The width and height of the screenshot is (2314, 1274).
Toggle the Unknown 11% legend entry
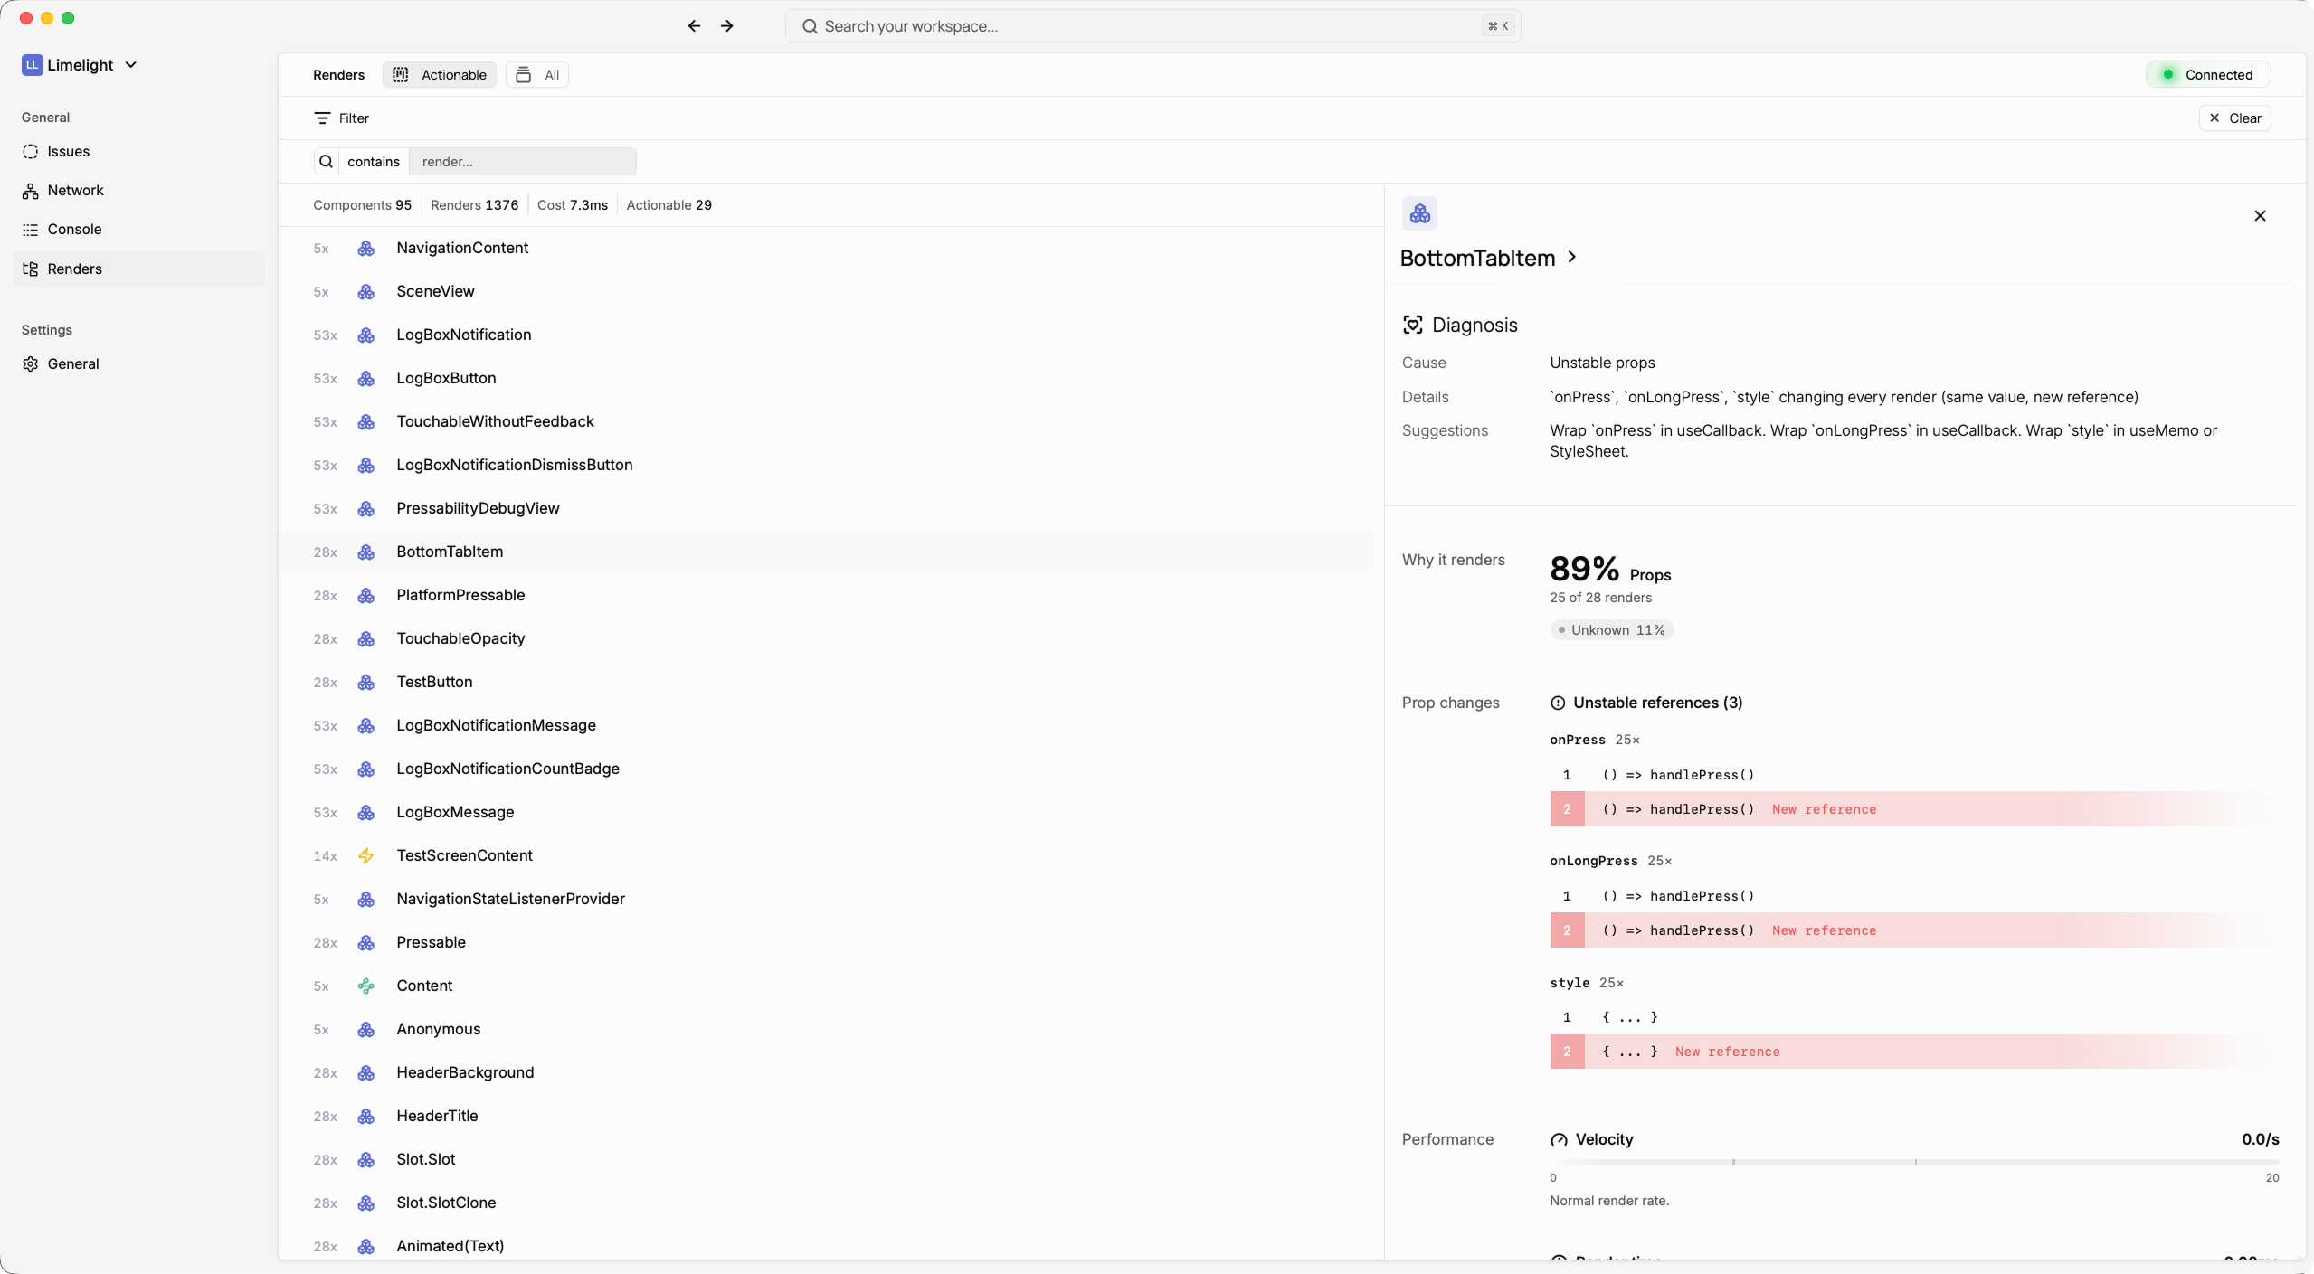[x=1610, y=629]
